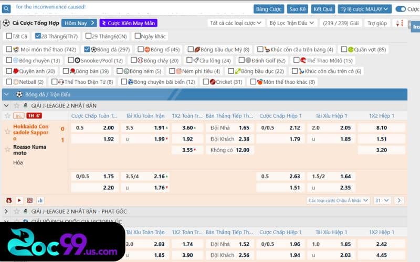Check the Tất Cả dates checkbox
Screen dimensions: 420x262
point(9,36)
